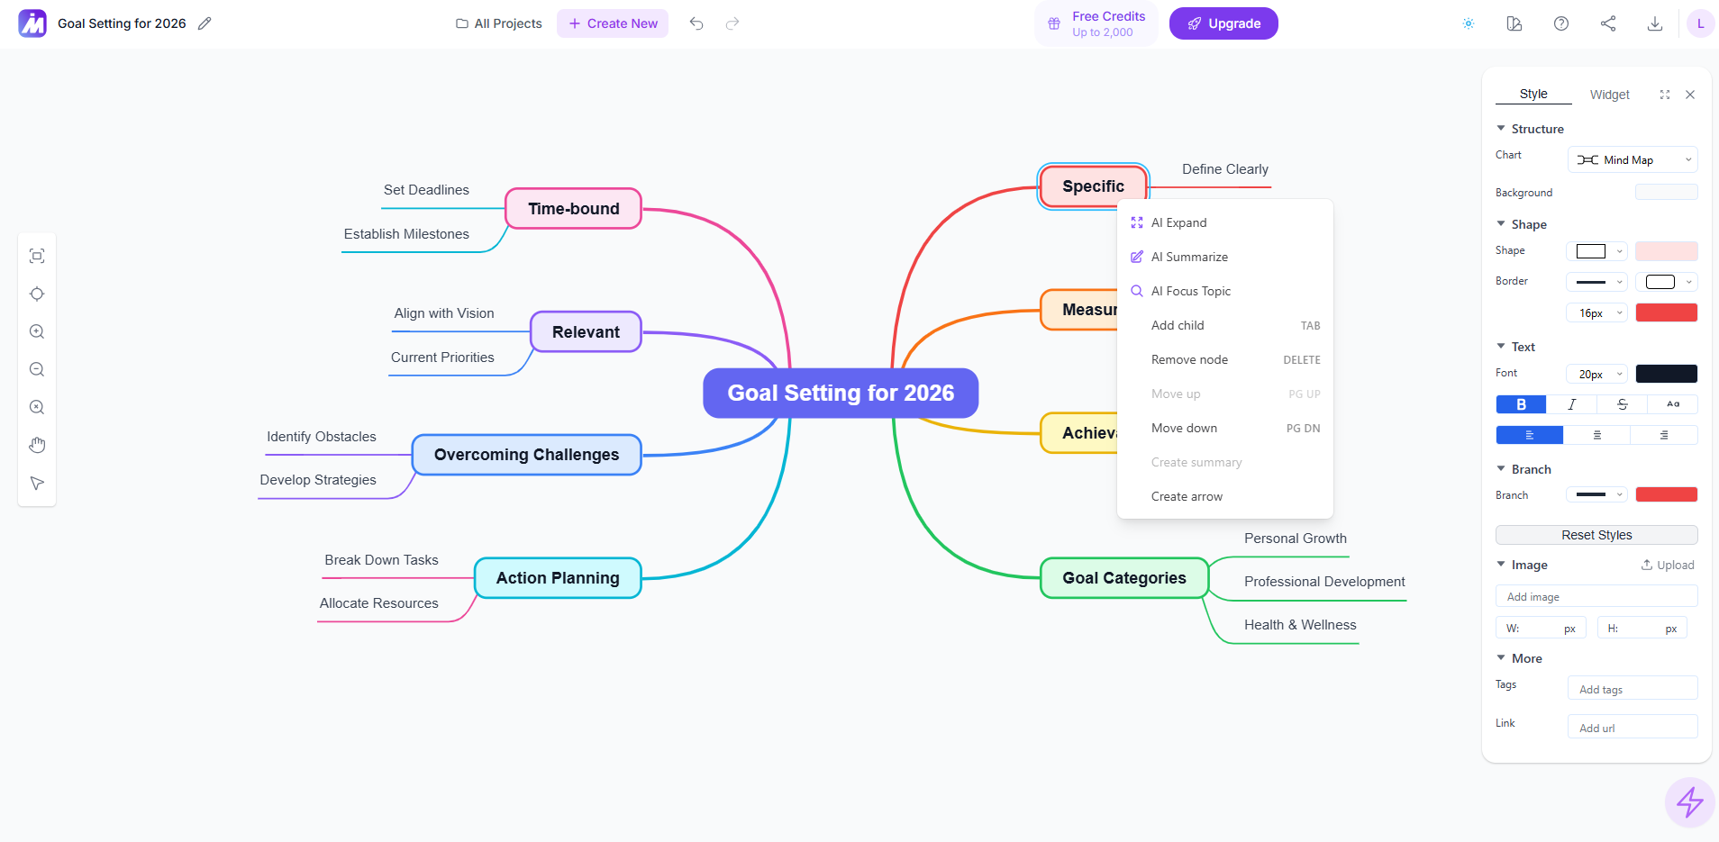Zoom out using the magnifier minus icon
The height and width of the screenshot is (842, 1719).
[x=37, y=369]
